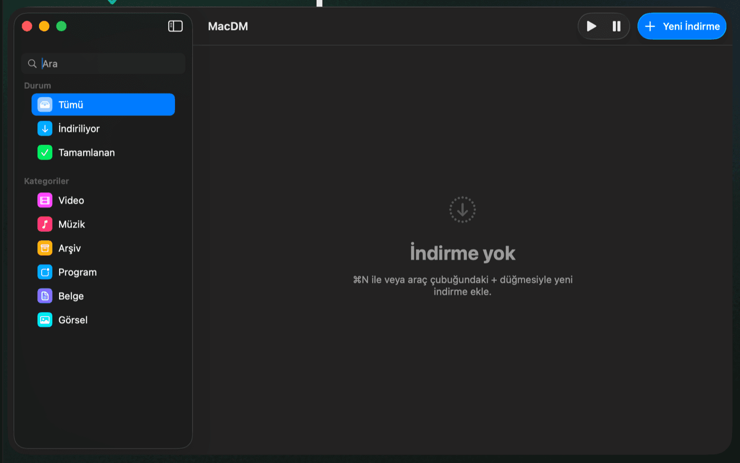Select the Tümü tray icon
This screenshot has width=740, height=463.
click(x=45, y=105)
